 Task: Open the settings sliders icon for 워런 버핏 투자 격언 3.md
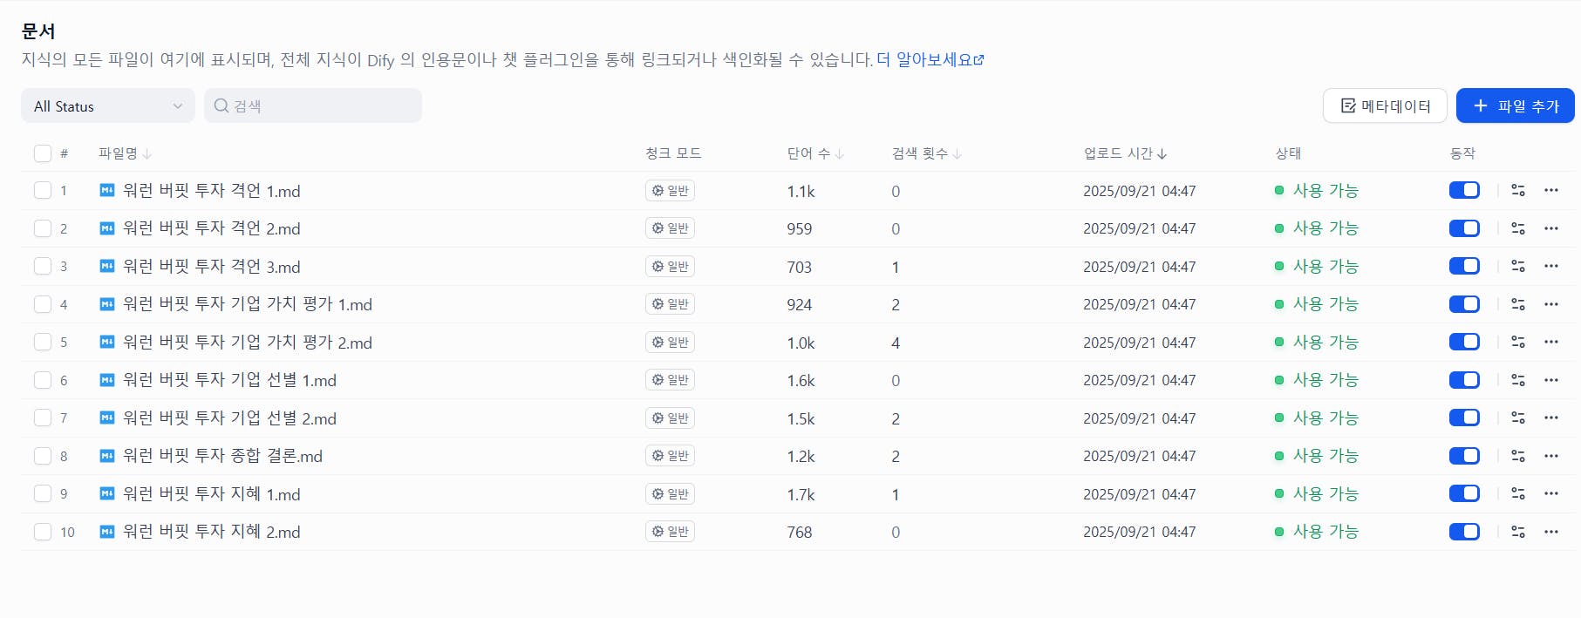click(x=1518, y=267)
